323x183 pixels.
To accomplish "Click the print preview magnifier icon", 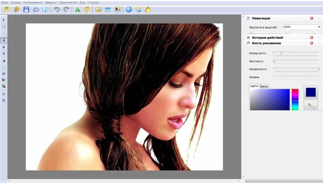I will click(x=45, y=10).
